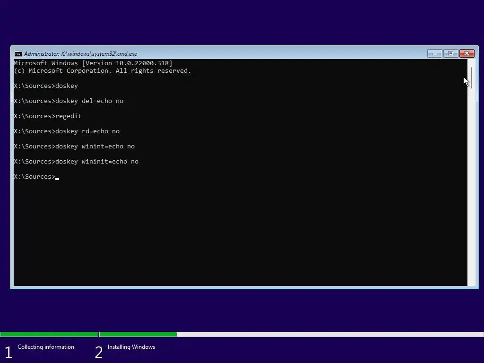The width and height of the screenshot is (484, 363).
Task: Open the cmd.exe system menu icon
Action: click(x=18, y=54)
